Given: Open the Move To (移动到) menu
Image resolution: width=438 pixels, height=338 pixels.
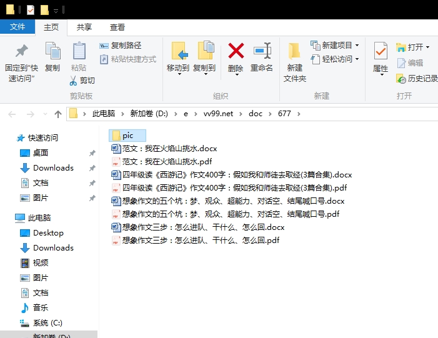Looking at the screenshot, I should pos(178,58).
